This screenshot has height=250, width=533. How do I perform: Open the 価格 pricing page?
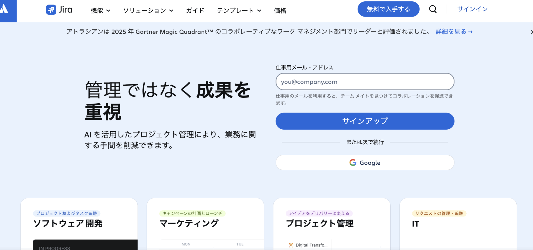click(280, 11)
